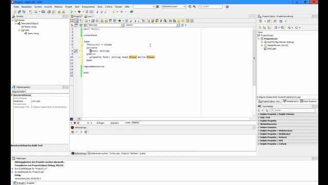
Task: Click the macro play triangle below editor
Action: [71, 123]
